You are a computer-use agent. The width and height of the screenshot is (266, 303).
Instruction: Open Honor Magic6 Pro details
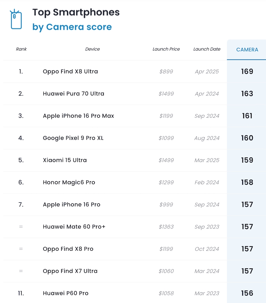(x=69, y=182)
